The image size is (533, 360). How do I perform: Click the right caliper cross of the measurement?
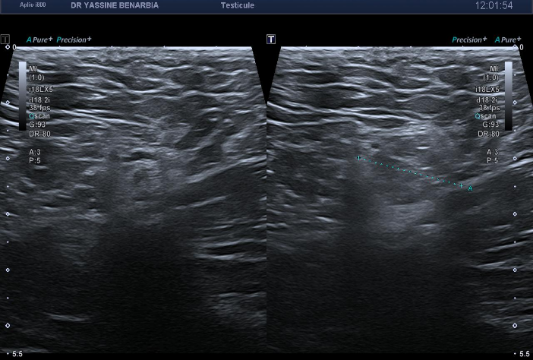461,185
